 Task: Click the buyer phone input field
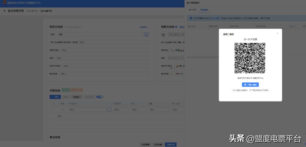[102, 58]
